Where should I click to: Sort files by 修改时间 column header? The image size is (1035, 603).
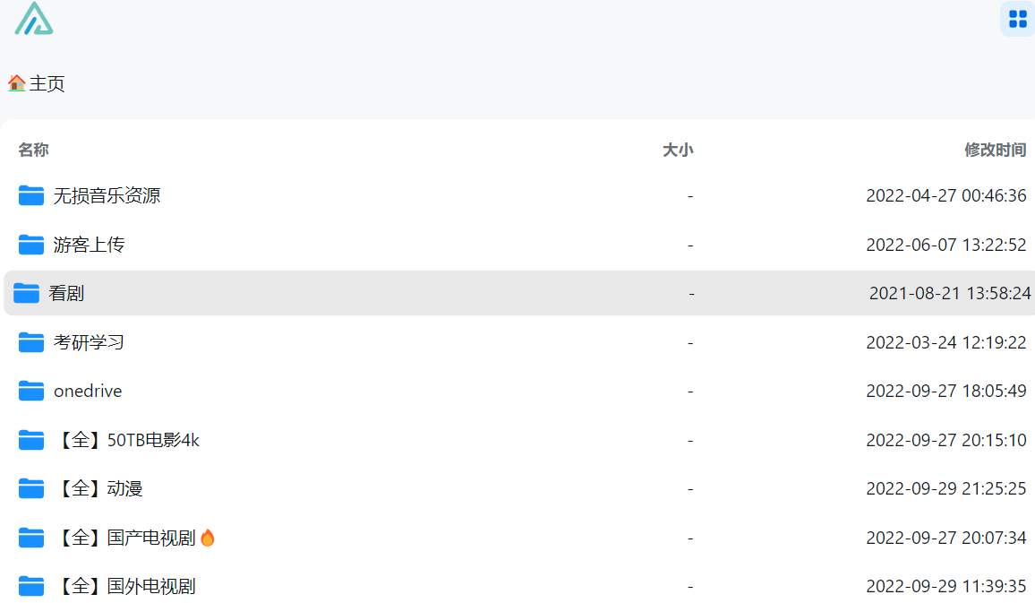(x=995, y=150)
